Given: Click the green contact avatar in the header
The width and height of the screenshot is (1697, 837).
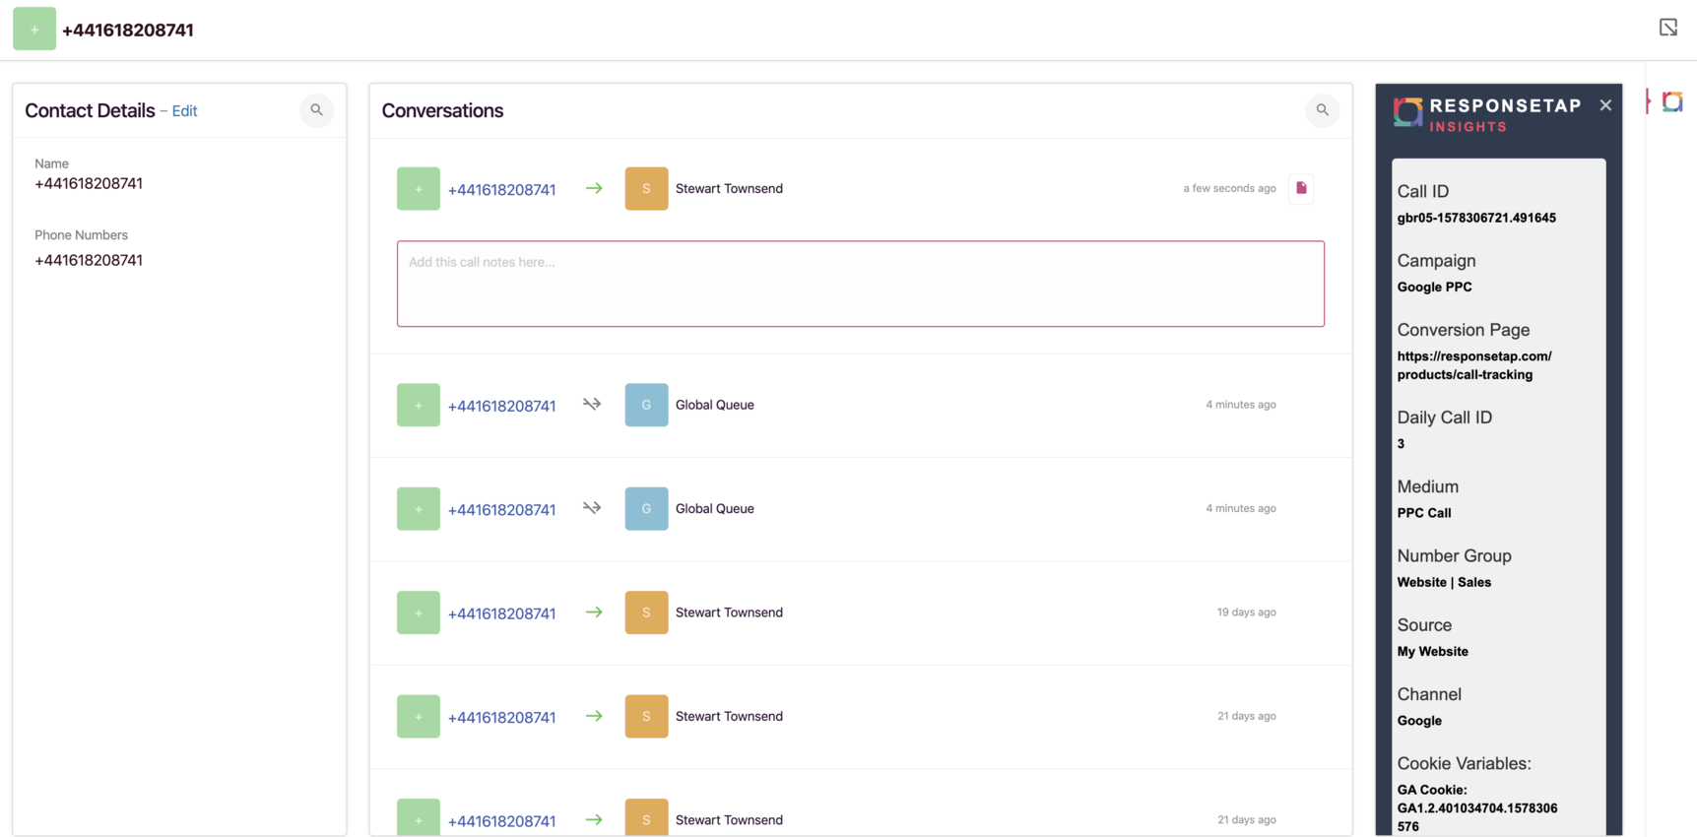Looking at the screenshot, I should click(x=34, y=30).
